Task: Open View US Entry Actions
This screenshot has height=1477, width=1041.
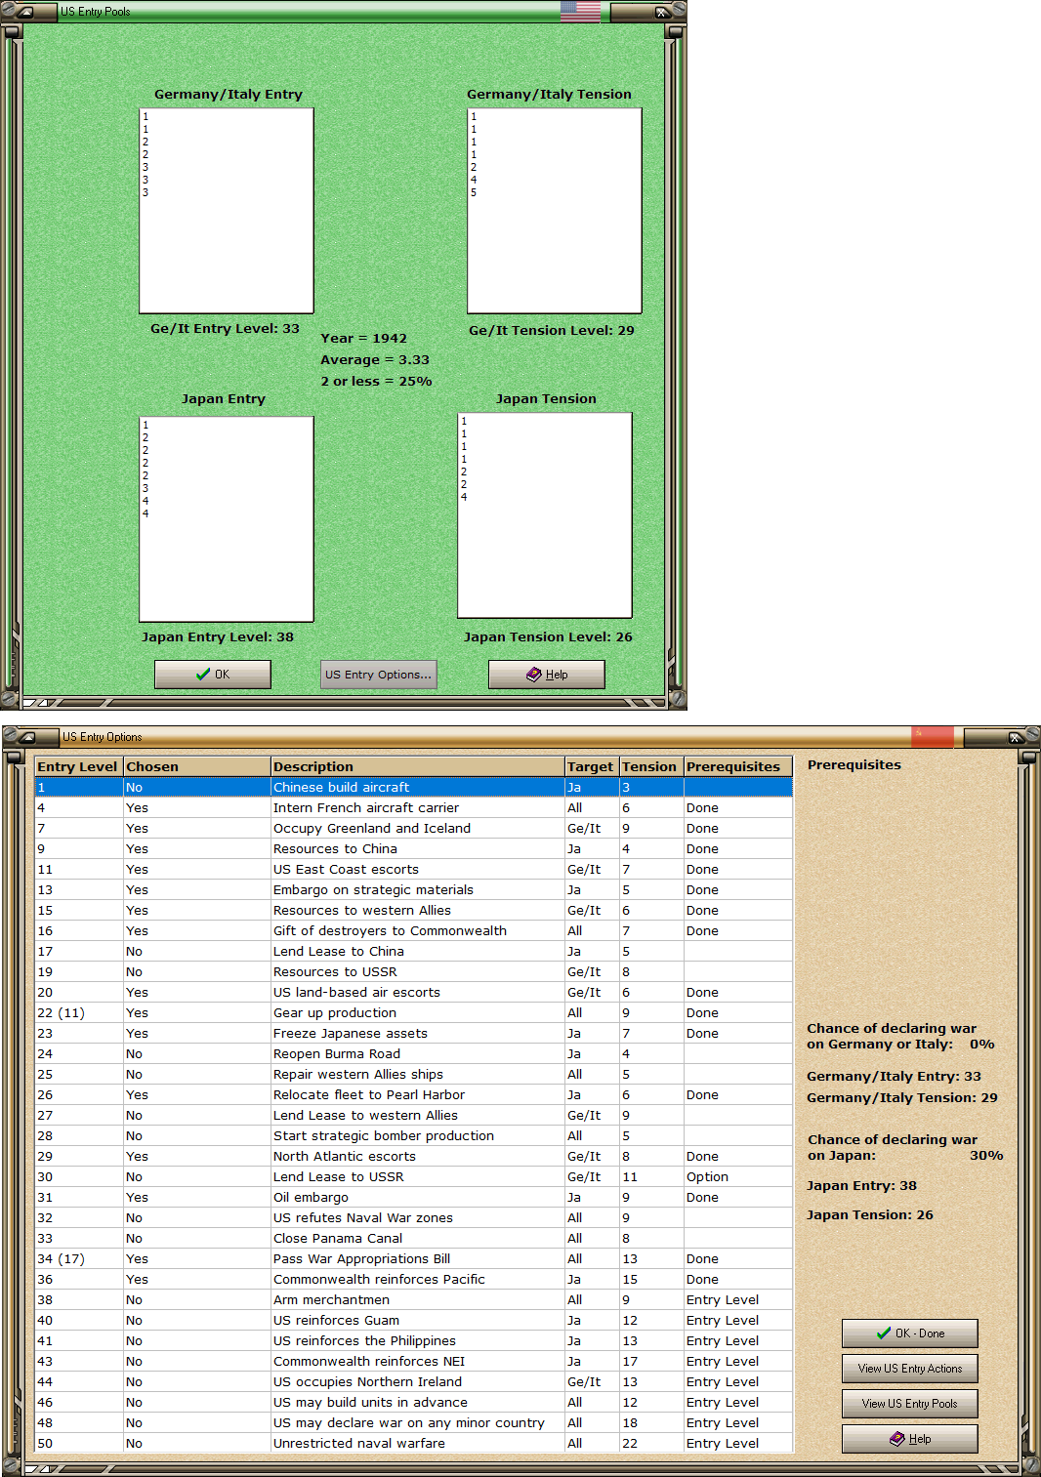Action: (x=910, y=1369)
